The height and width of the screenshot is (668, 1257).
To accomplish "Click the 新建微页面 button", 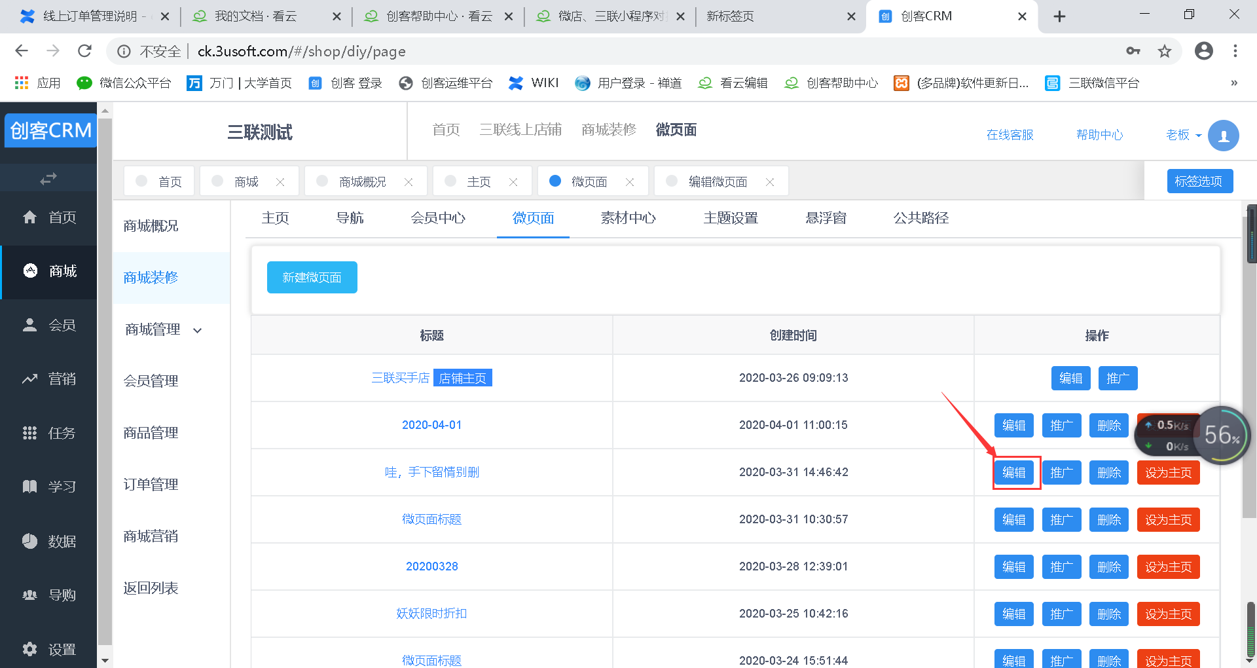I will pos(312,278).
